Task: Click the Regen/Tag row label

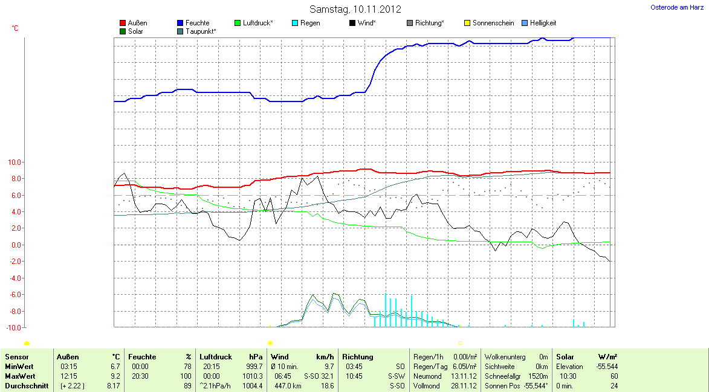Action: (430, 367)
